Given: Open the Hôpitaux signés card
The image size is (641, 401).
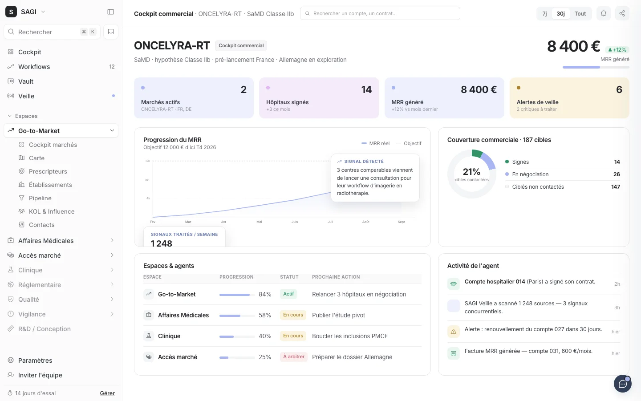Looking at the screenshot, I should [319, 98].
